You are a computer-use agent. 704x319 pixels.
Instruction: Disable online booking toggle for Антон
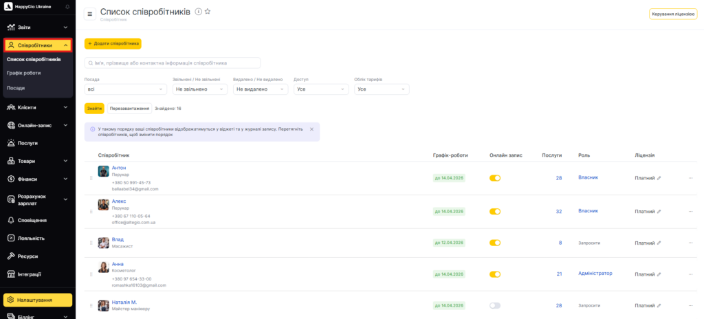click(495, 178)
